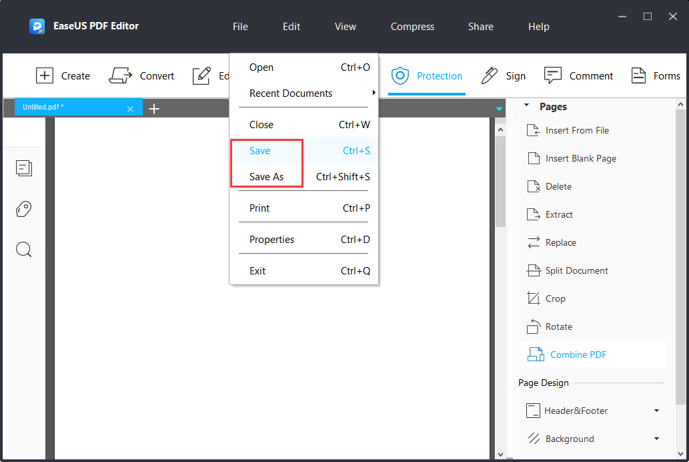This screenshot has height=462, width=689.
Task: Open the Edit menu
Action: tap(291, 27)
